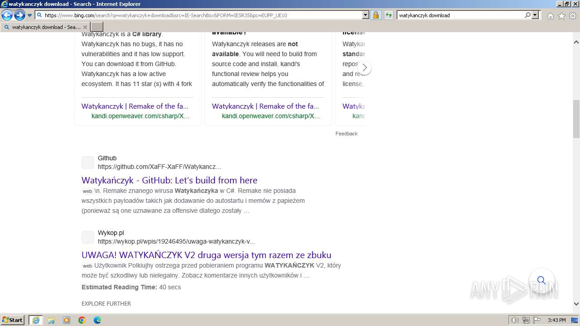Viewport: 580px width, 326px height.
Task: Click the Feedback link under the carousel
Action: 346,134
